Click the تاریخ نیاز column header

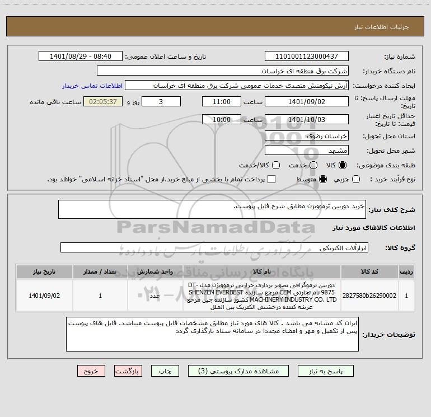pos(44,272)
